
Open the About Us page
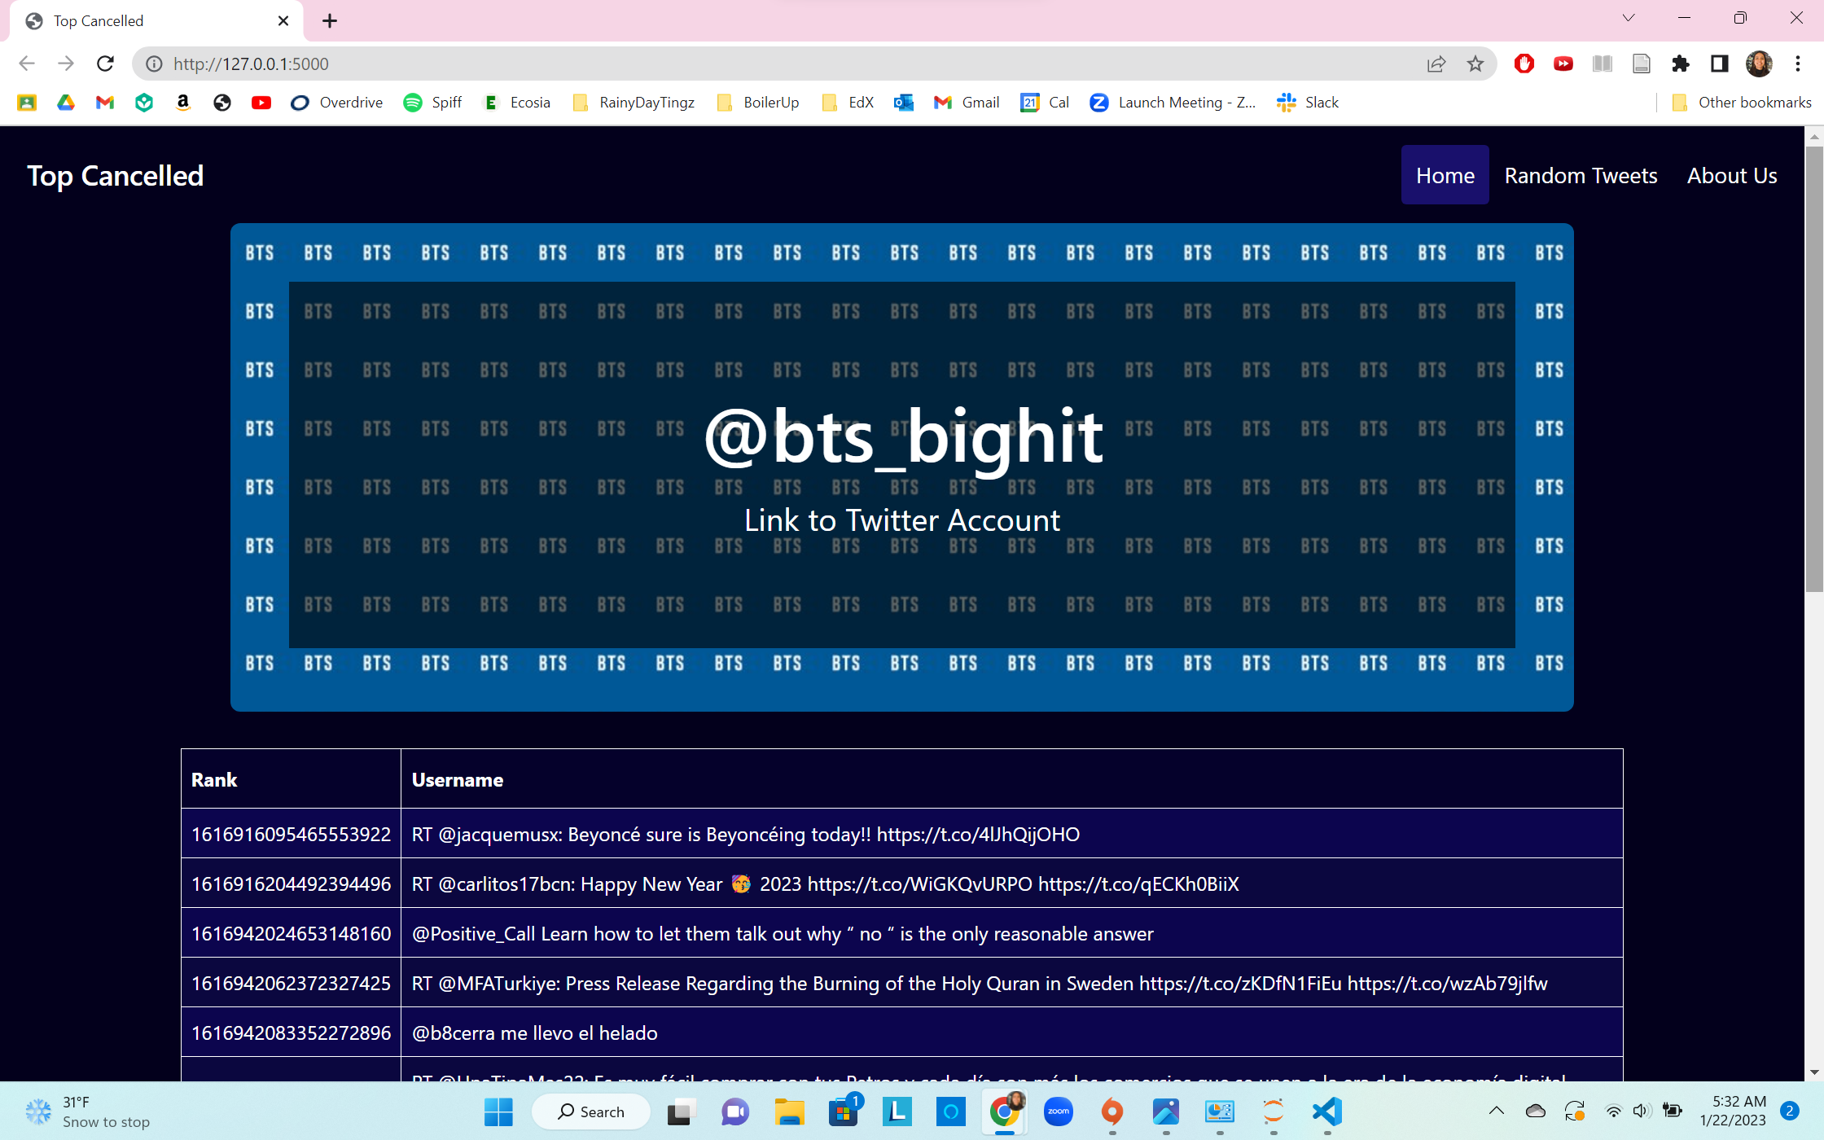[1731, 175]
